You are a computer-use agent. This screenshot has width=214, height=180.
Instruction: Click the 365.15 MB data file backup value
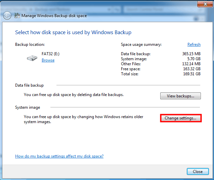pyautogui.click(x=191, y=54)
